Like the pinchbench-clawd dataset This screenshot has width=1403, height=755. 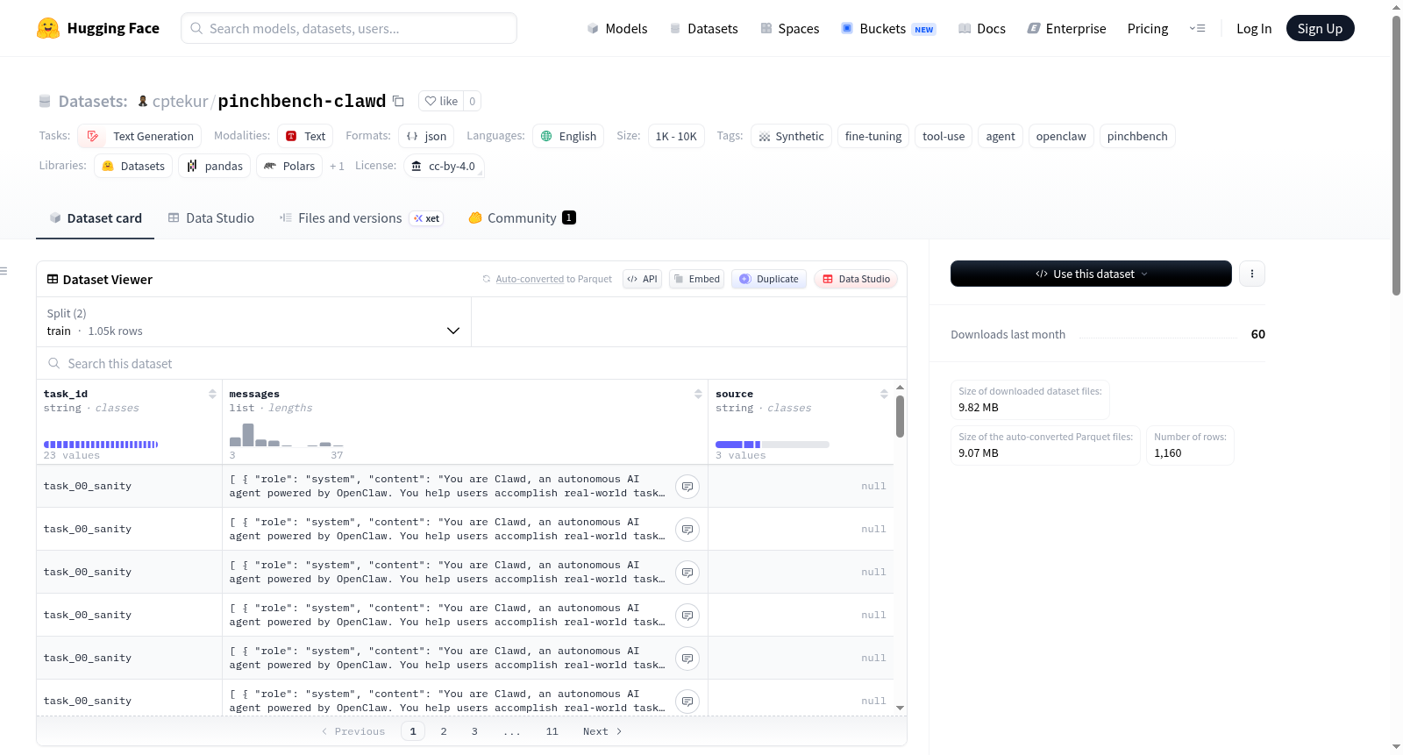pyautogui.click(x=441, y=101)
